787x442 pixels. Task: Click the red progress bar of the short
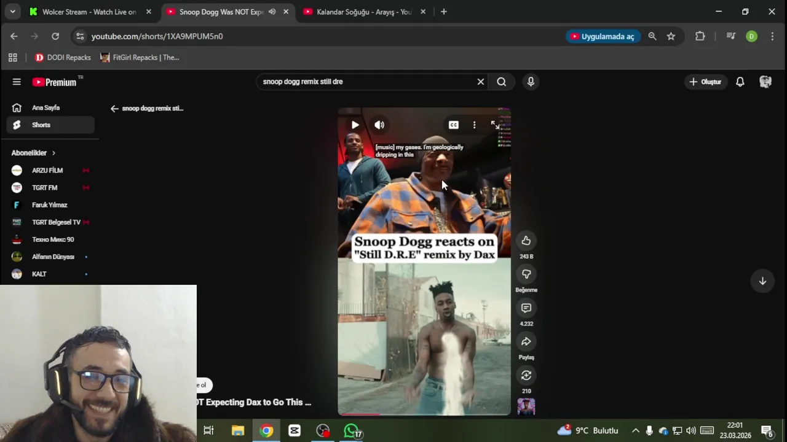pos(424,414)
